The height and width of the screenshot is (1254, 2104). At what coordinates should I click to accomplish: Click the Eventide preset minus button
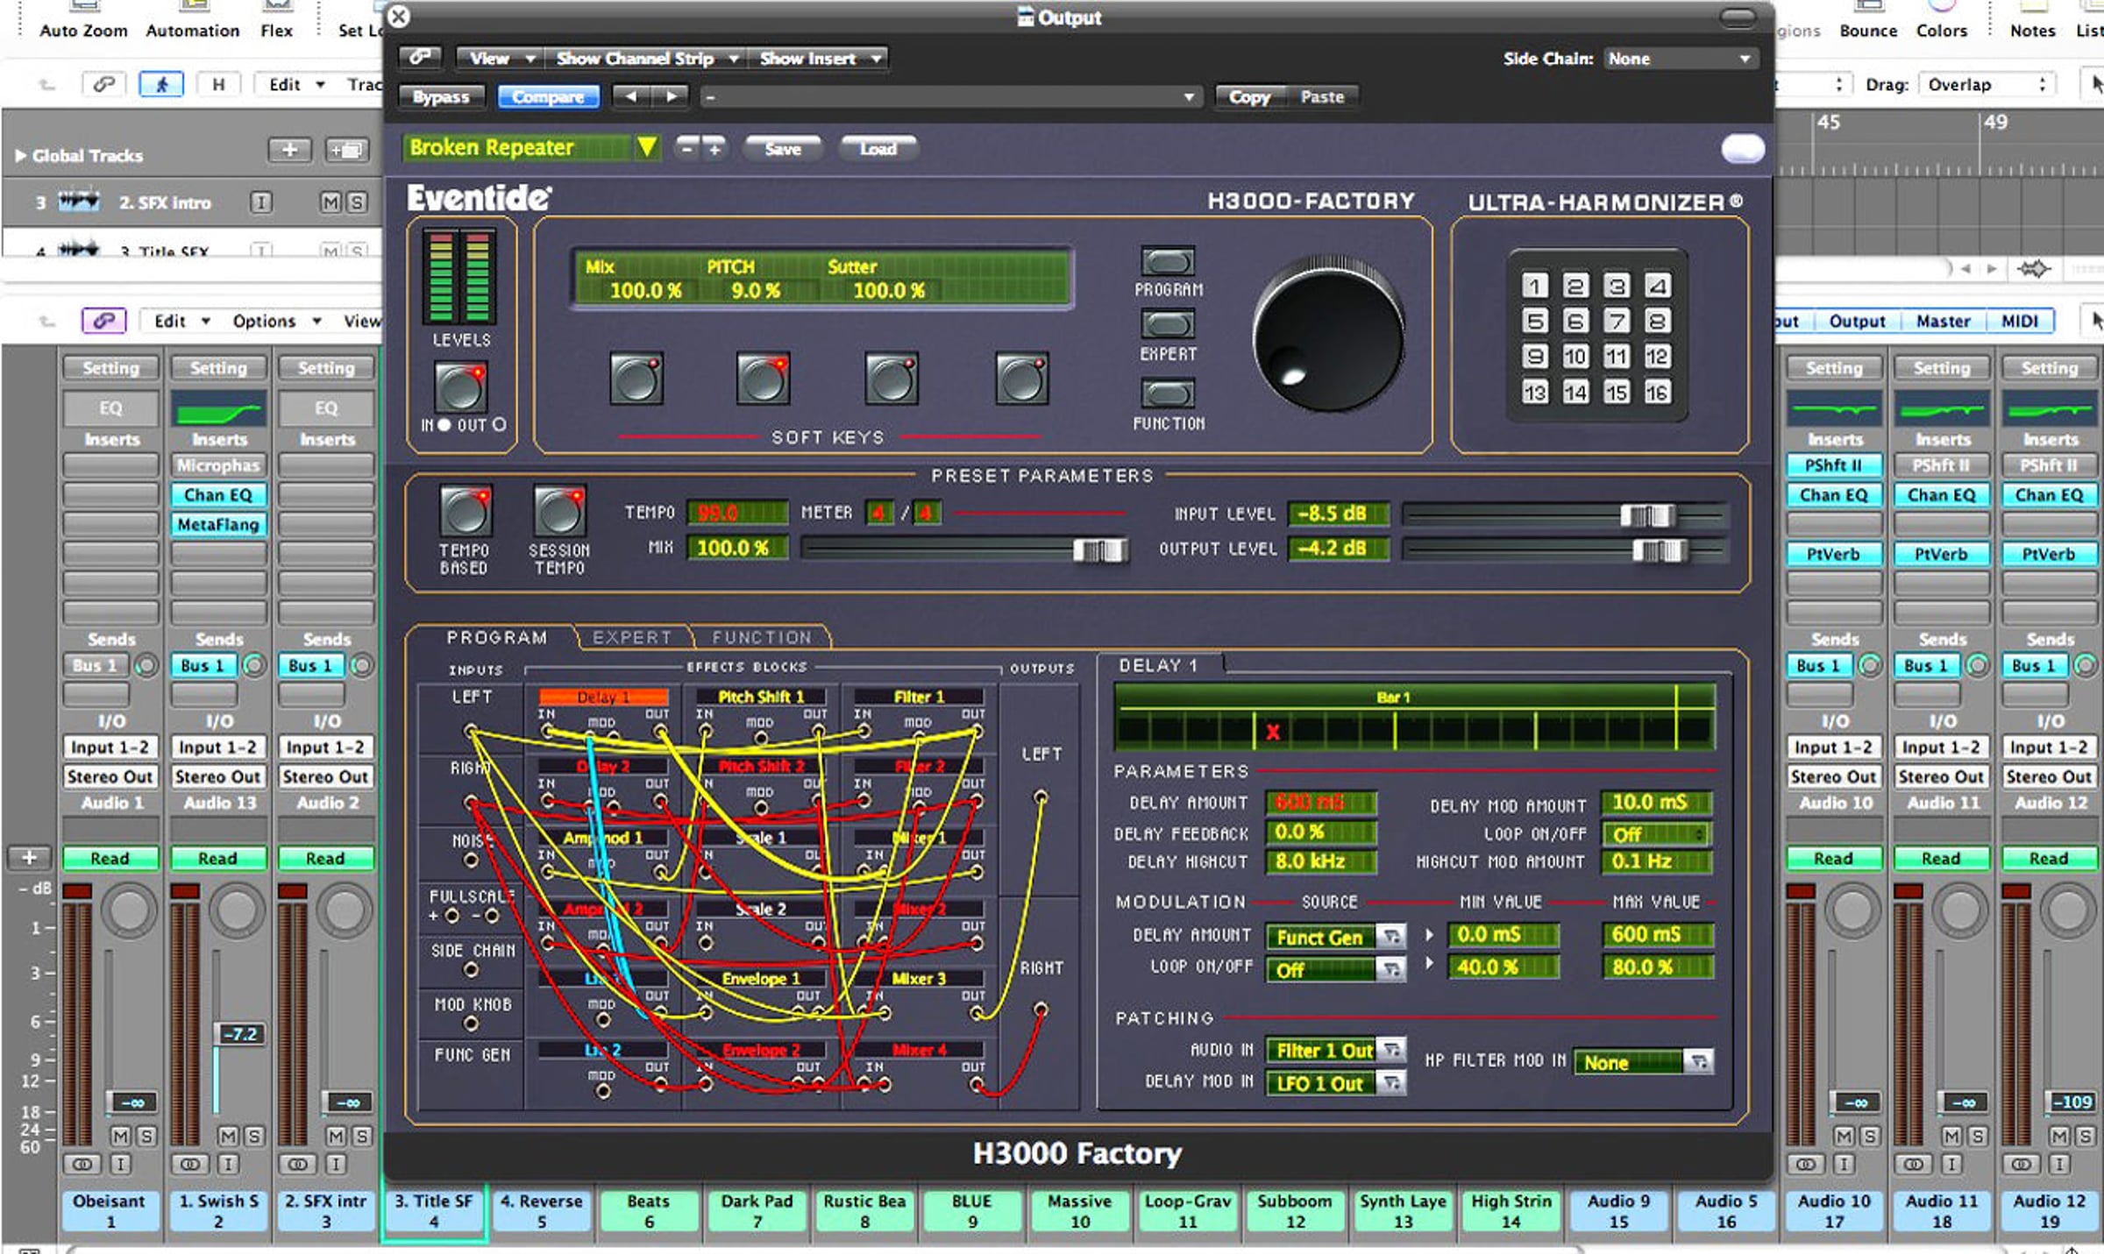tap(687, 149)
